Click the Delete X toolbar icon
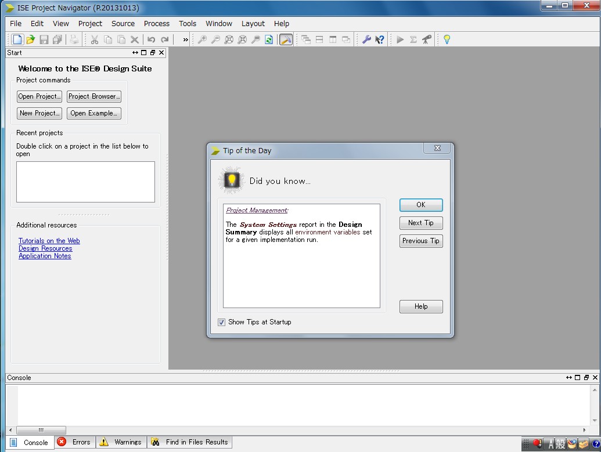The height and width of the screenshot is (452, 601). [135, 39]
